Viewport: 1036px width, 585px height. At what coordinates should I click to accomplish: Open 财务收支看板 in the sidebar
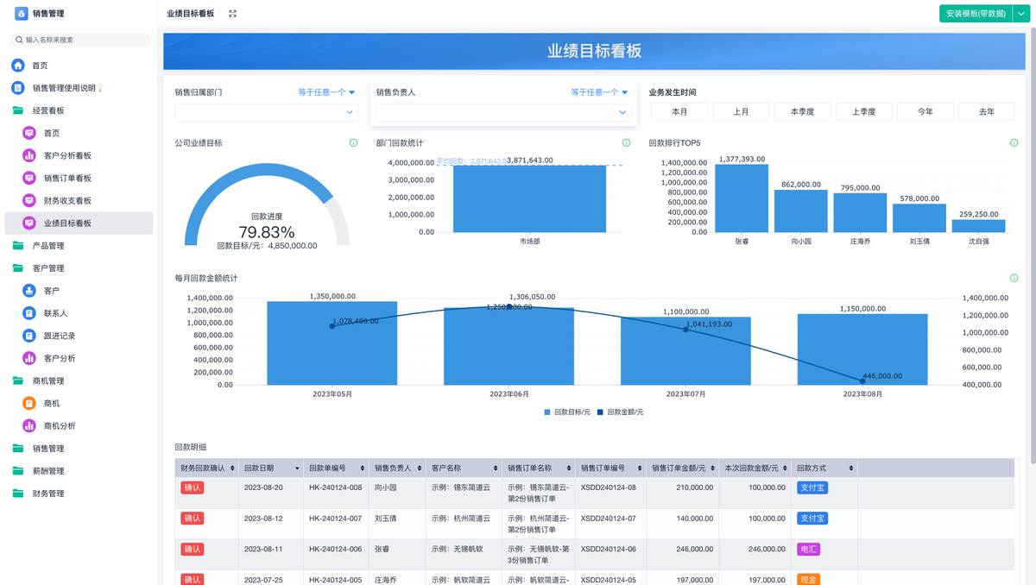[67, 200]
